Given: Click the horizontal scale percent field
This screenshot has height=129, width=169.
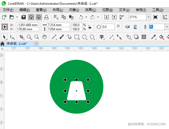Looking at the screenshot, I should [x=77, y=25].
